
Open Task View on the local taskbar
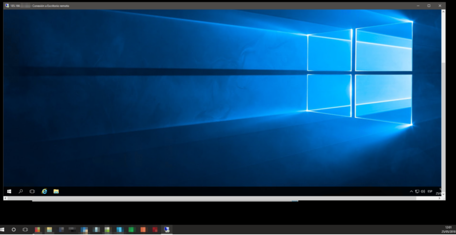[25, 229]
